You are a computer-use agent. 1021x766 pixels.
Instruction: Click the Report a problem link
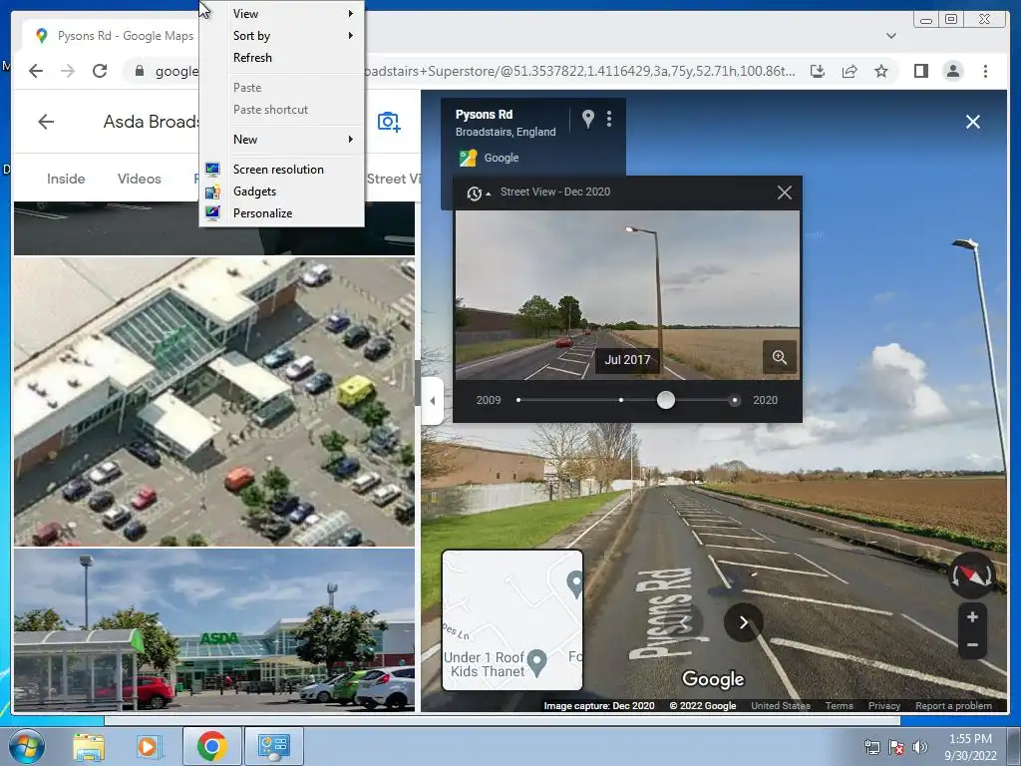pyautogui.click(x=953, y=705)
